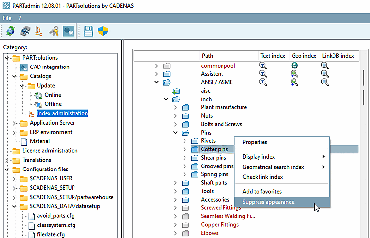Viewport: 370px width, 238px height.
Task: Click the Offline update icon
Action: click(38, 104)
